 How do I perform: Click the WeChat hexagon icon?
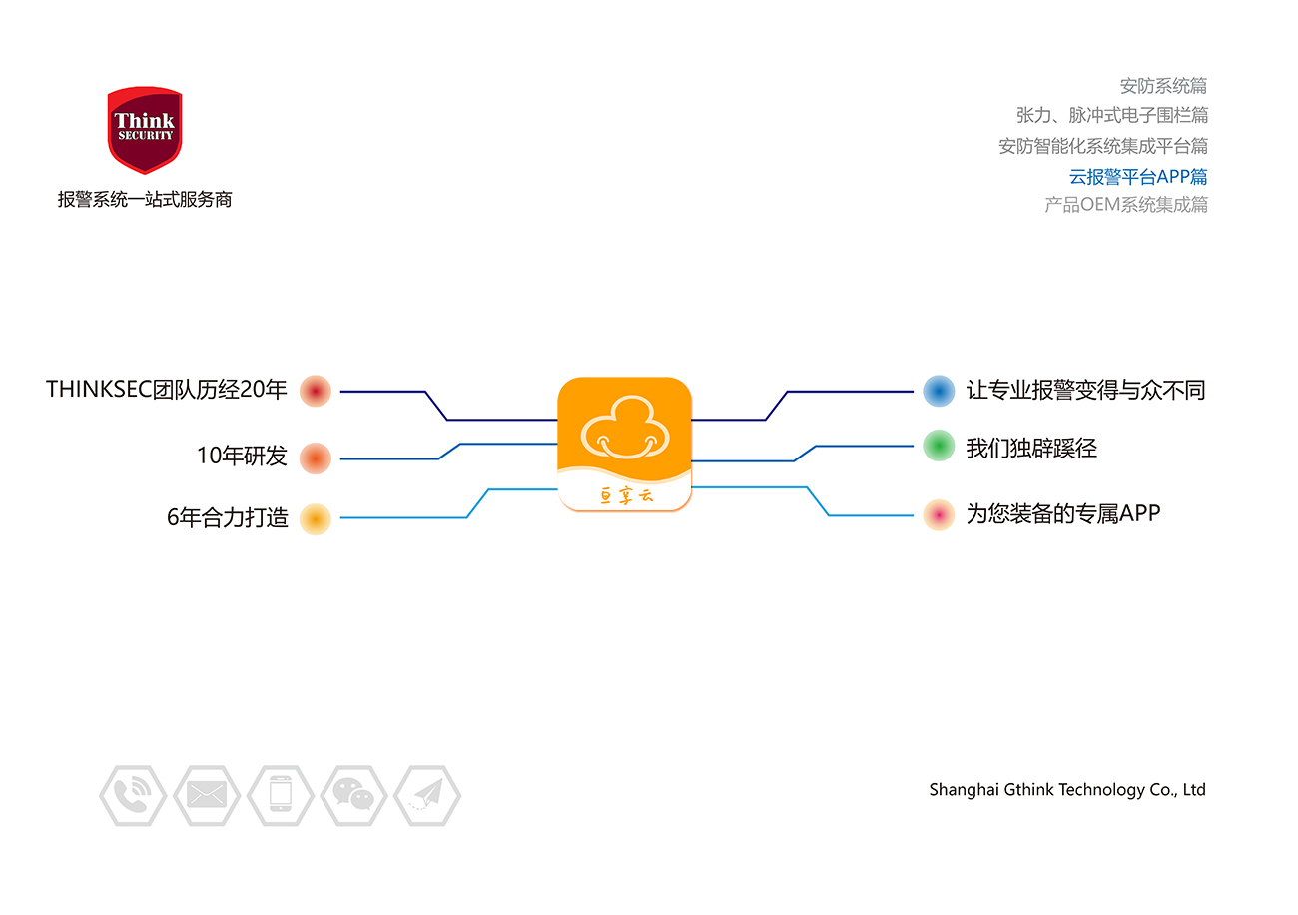click(353, 795)
